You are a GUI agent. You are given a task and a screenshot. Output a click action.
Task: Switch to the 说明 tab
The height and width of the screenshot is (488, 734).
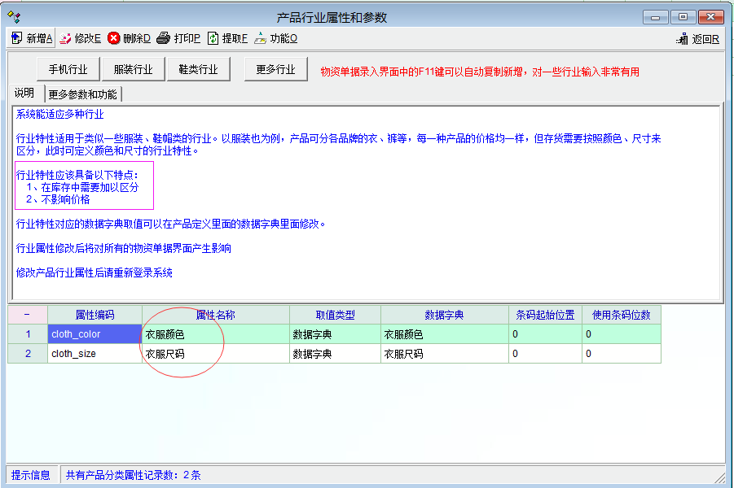pos(24,94)
